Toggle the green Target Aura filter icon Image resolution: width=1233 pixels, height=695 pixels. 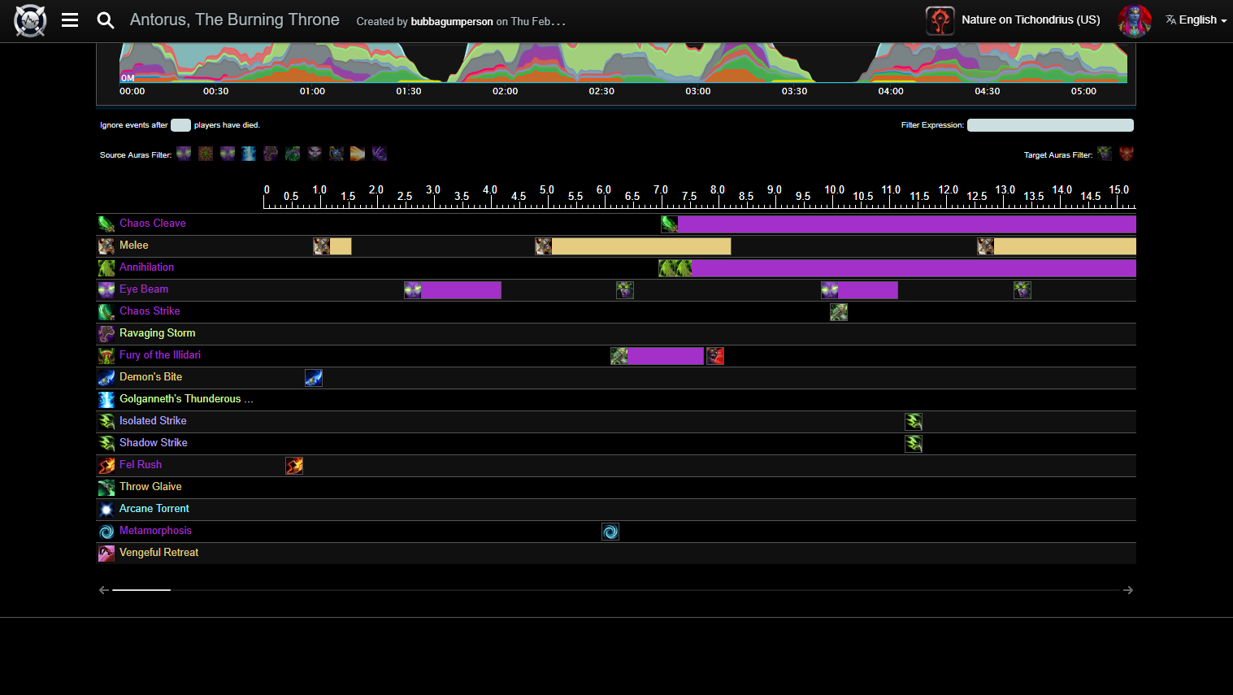pyautogui.click(x=1104, y=154)
